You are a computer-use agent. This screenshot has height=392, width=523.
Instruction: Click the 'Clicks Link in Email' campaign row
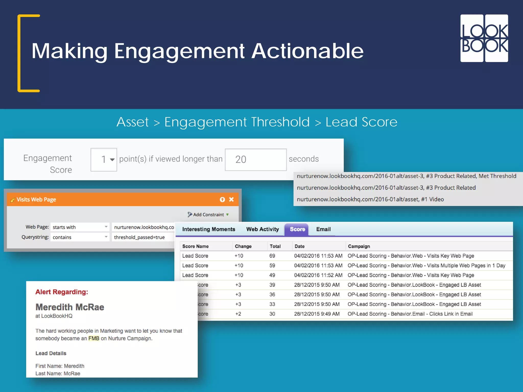coord(355,314)
